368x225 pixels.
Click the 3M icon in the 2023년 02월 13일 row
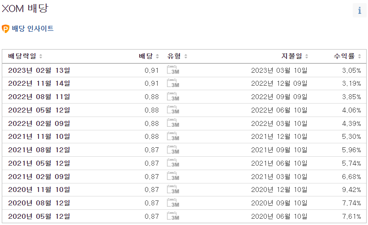[173, 70]
